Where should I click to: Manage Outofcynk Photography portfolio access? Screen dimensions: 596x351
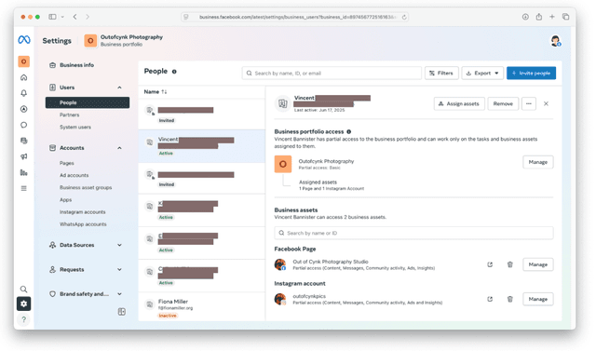click(x=538, y=162)
